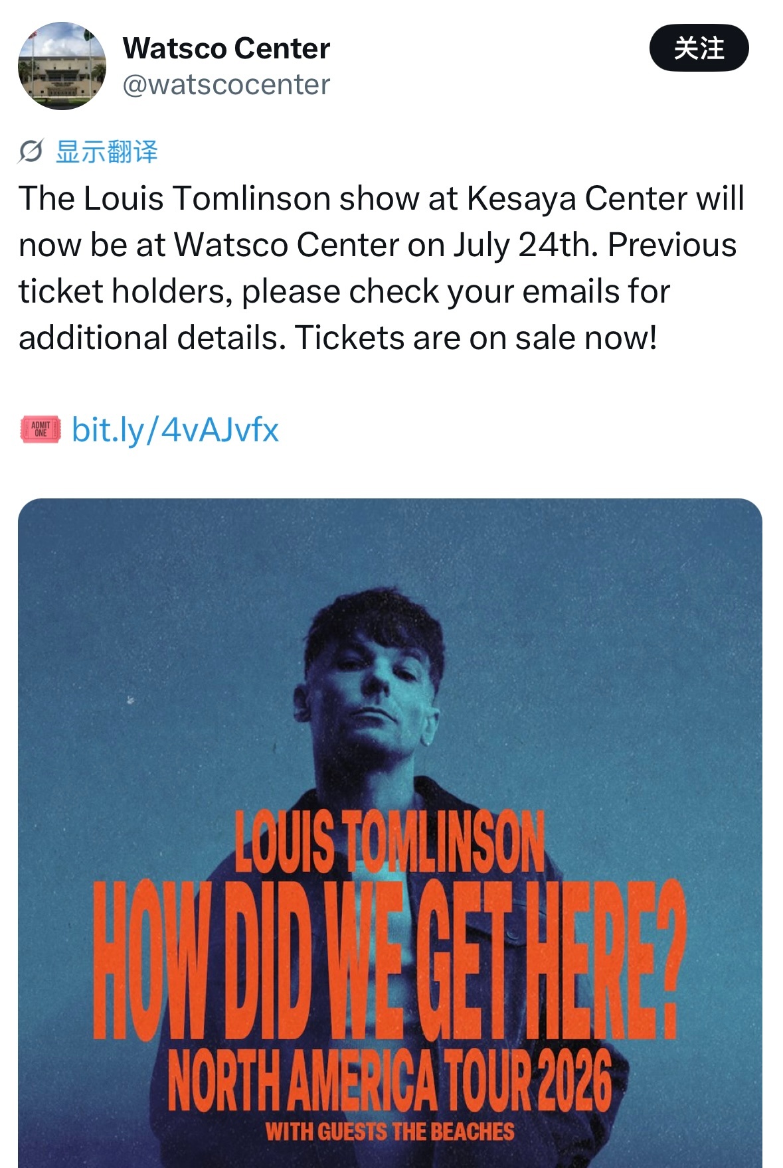
Task: Open the bit.ly/4vAJvfx ticket link
Action: click(x=175, y=430)
